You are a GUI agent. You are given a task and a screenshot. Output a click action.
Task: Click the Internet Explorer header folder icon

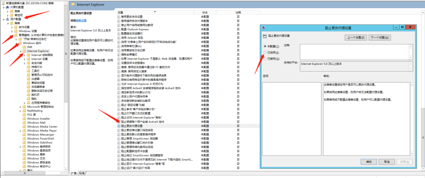pos(73,5)
